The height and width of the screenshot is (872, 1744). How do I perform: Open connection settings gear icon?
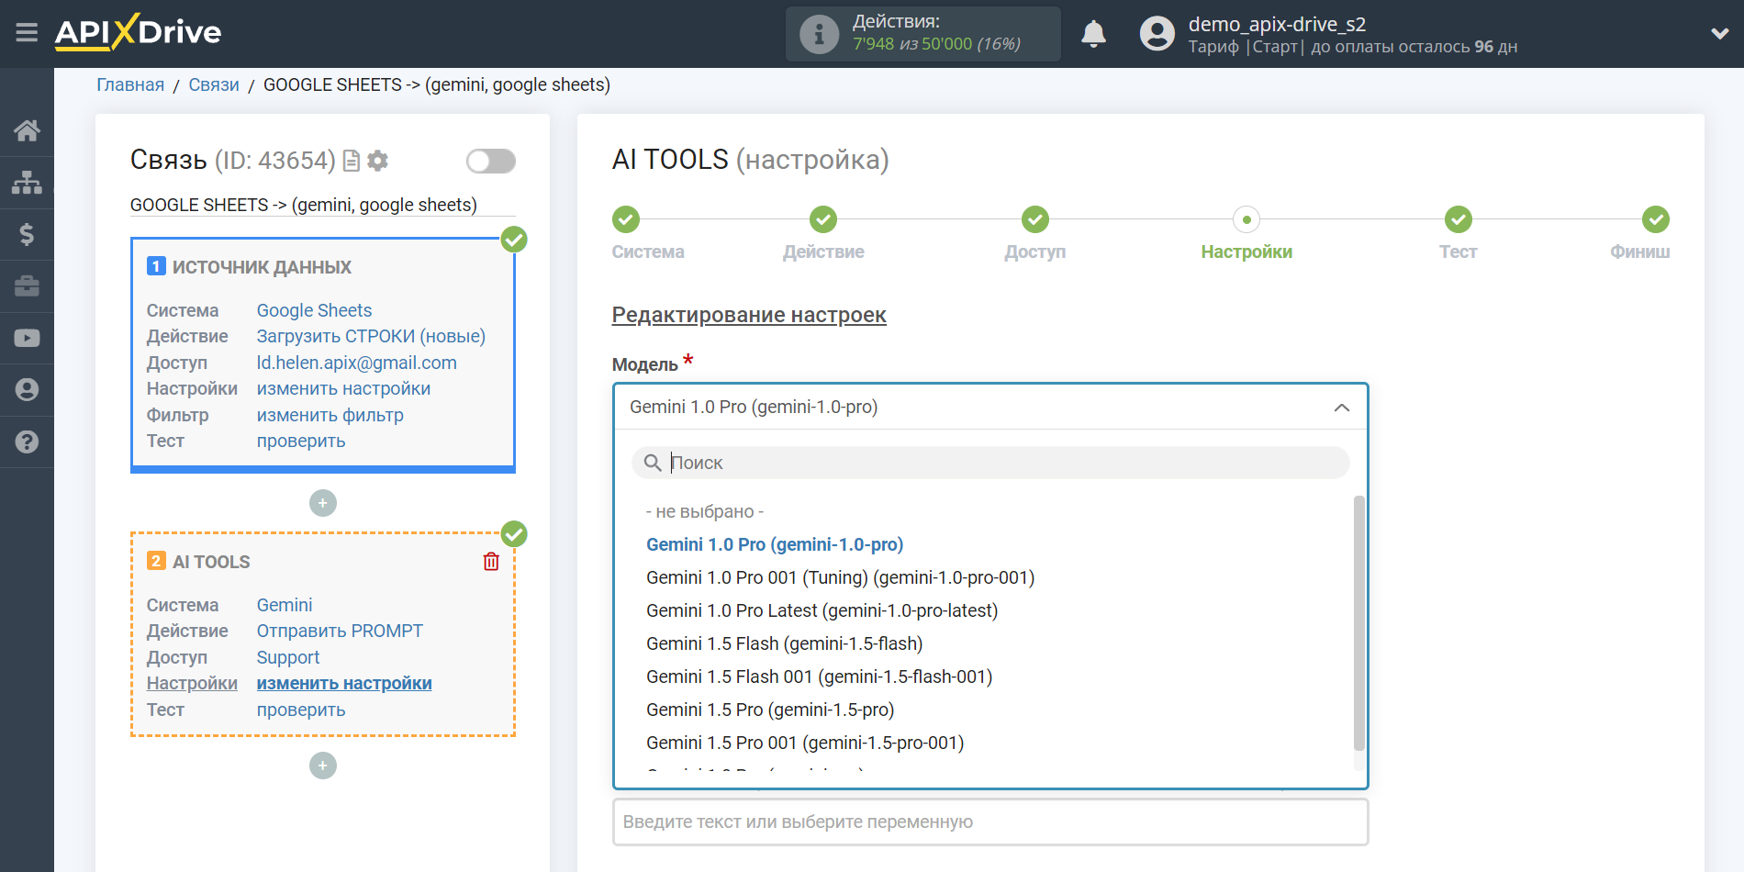pyautogui.click(x=377, y=161)
